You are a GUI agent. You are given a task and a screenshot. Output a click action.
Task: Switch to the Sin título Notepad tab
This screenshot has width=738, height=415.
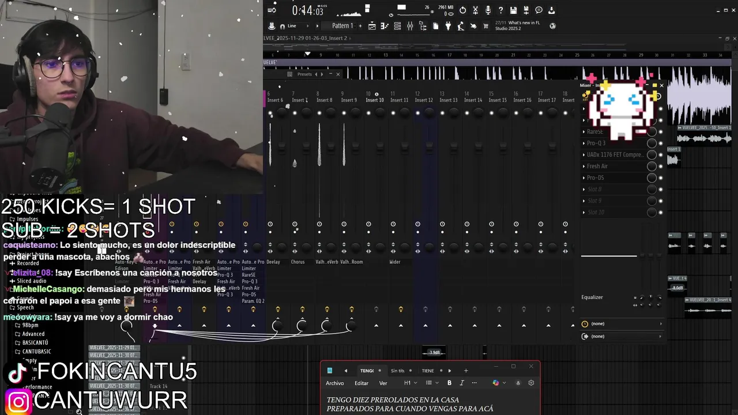pos(401,371)
